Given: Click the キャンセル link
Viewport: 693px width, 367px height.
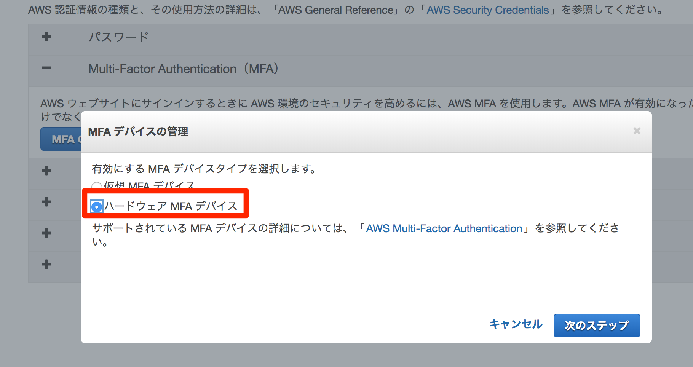Looking at the screenshot, I should pyautogui.click(x=516, y=325).
